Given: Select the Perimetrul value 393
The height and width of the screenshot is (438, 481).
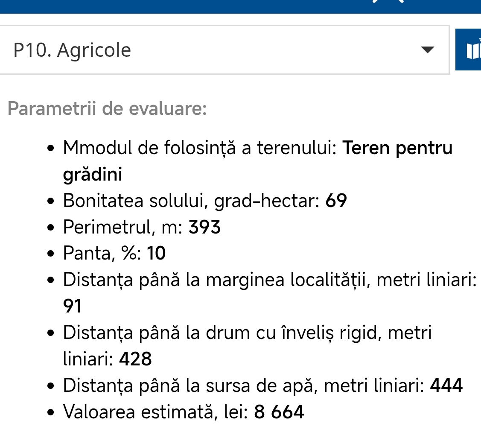Looking at the screenshot, I should click(204, 227).
